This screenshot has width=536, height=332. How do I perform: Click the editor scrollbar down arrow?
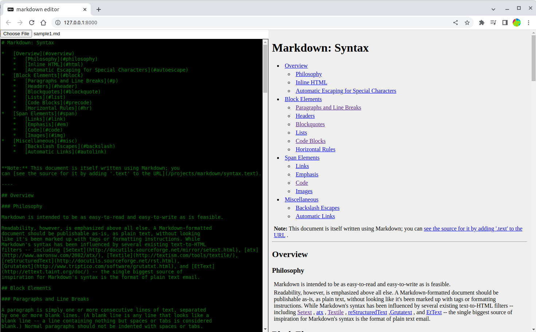(x=265, y=329)
